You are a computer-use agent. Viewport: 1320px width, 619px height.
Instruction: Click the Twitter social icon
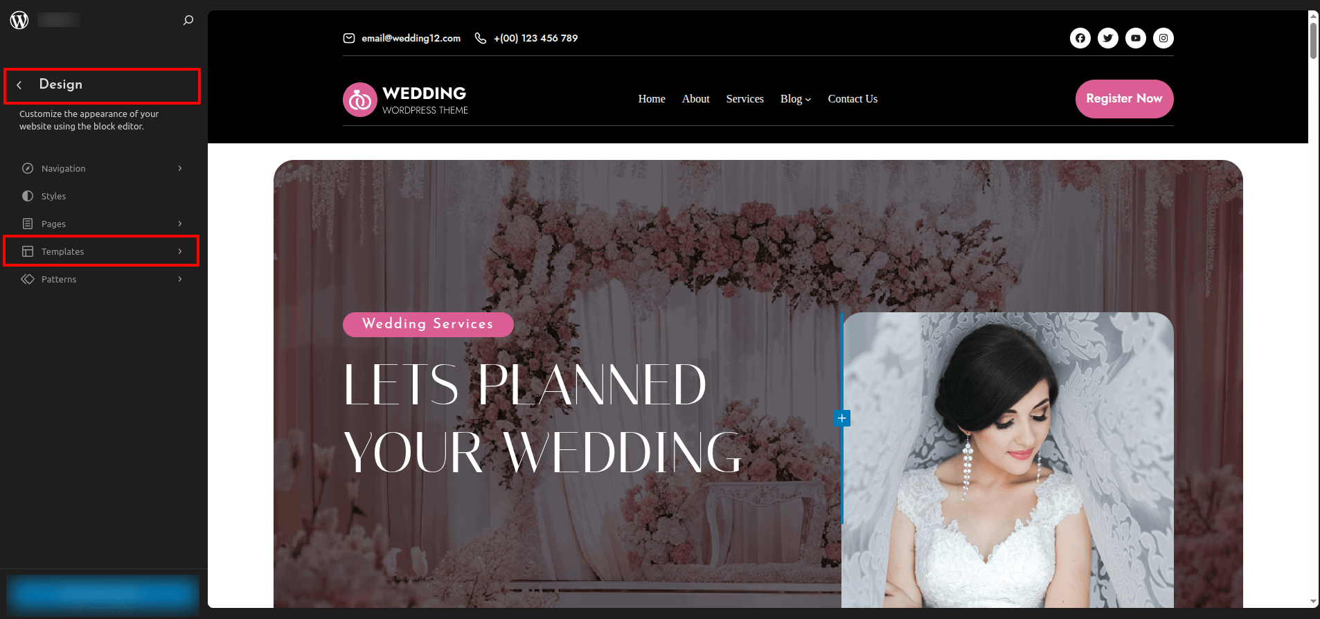click(x=1107, y=38)
